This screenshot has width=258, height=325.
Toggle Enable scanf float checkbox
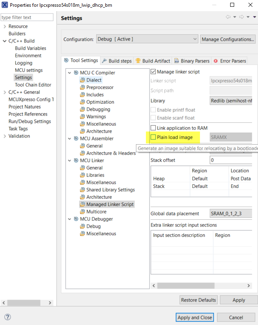point(153,118)
